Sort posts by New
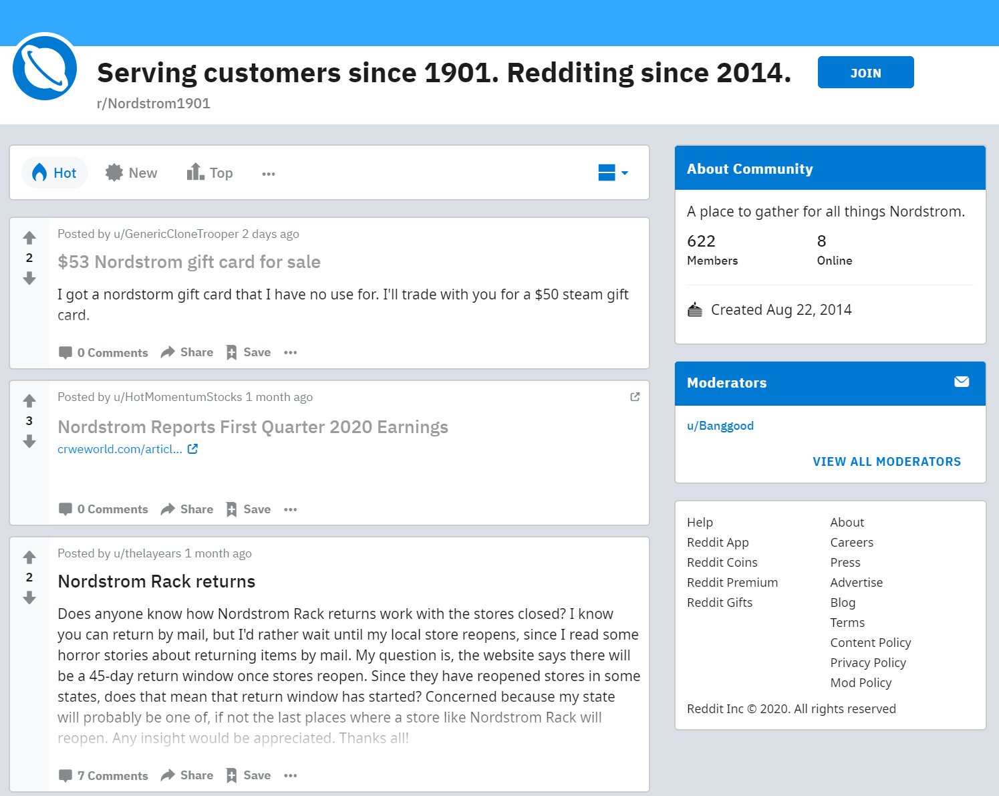Image resolution: width=999 pixels, height=796 pixels. tap(132, 173)
